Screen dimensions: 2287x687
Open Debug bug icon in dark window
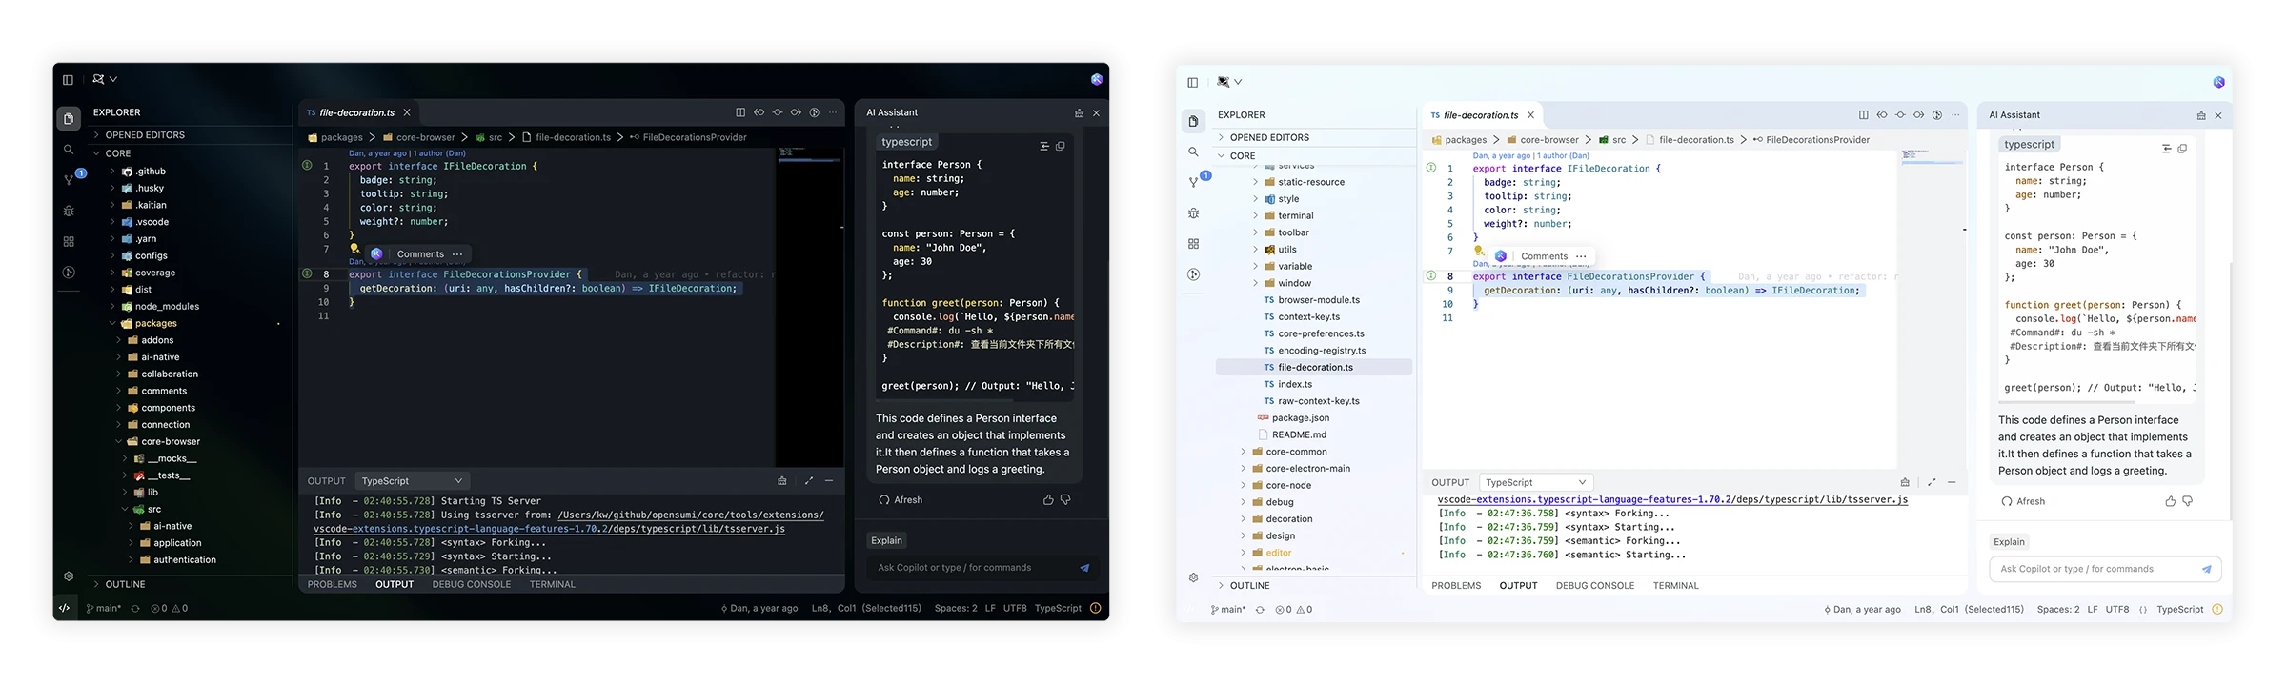pyautogui.click(x=69, y=211)
